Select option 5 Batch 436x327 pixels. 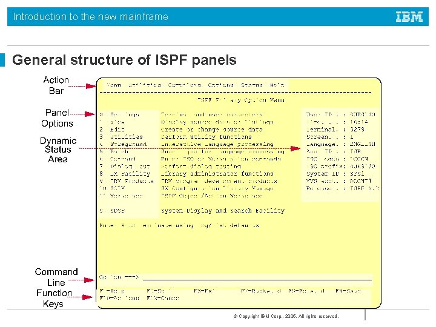114,152
